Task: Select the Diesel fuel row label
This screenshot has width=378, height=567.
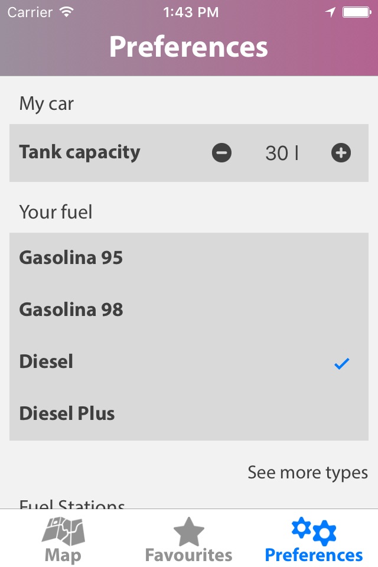Action: tap(46, 361)
